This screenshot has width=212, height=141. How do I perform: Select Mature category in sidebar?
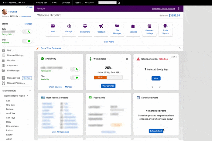click(10, 109)
